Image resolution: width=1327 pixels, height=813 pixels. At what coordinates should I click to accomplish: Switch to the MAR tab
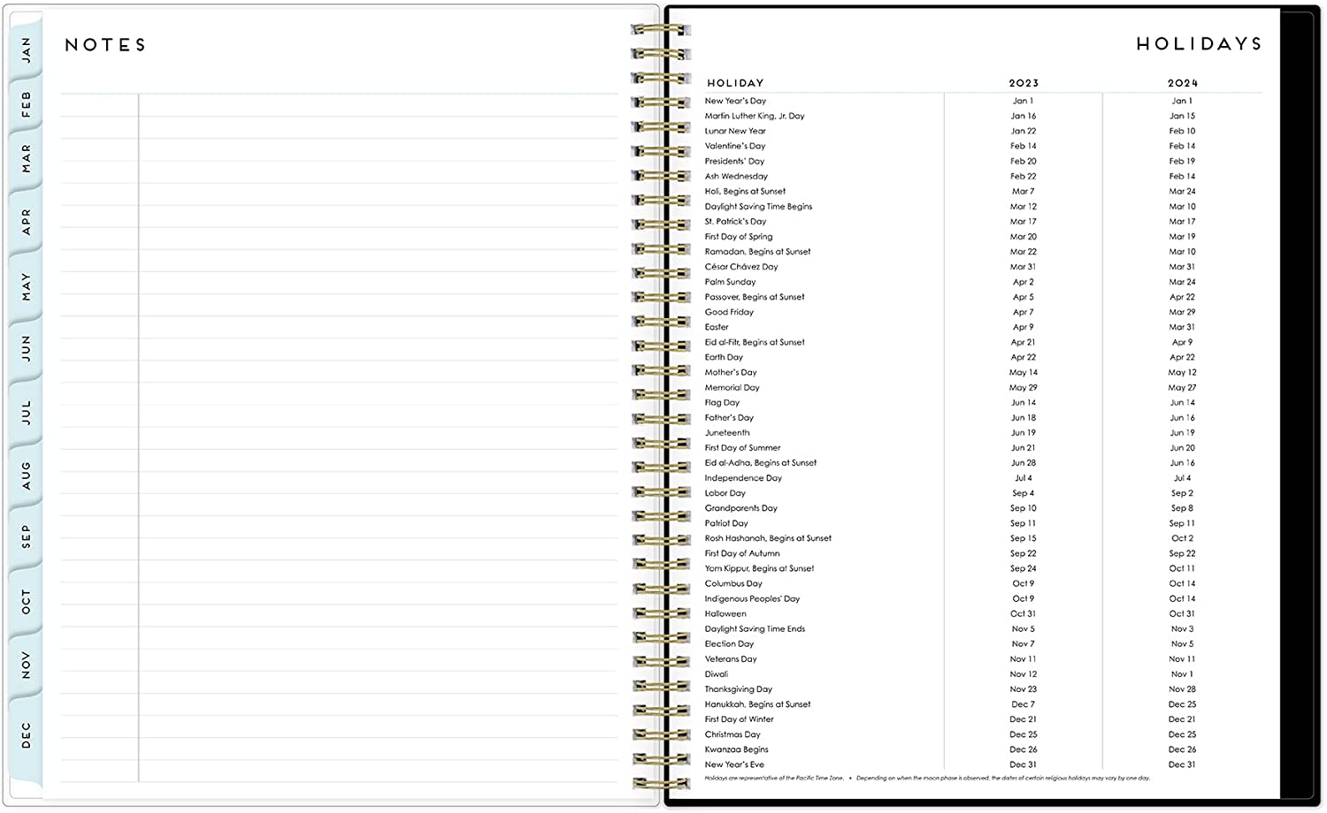pos(26,159)
